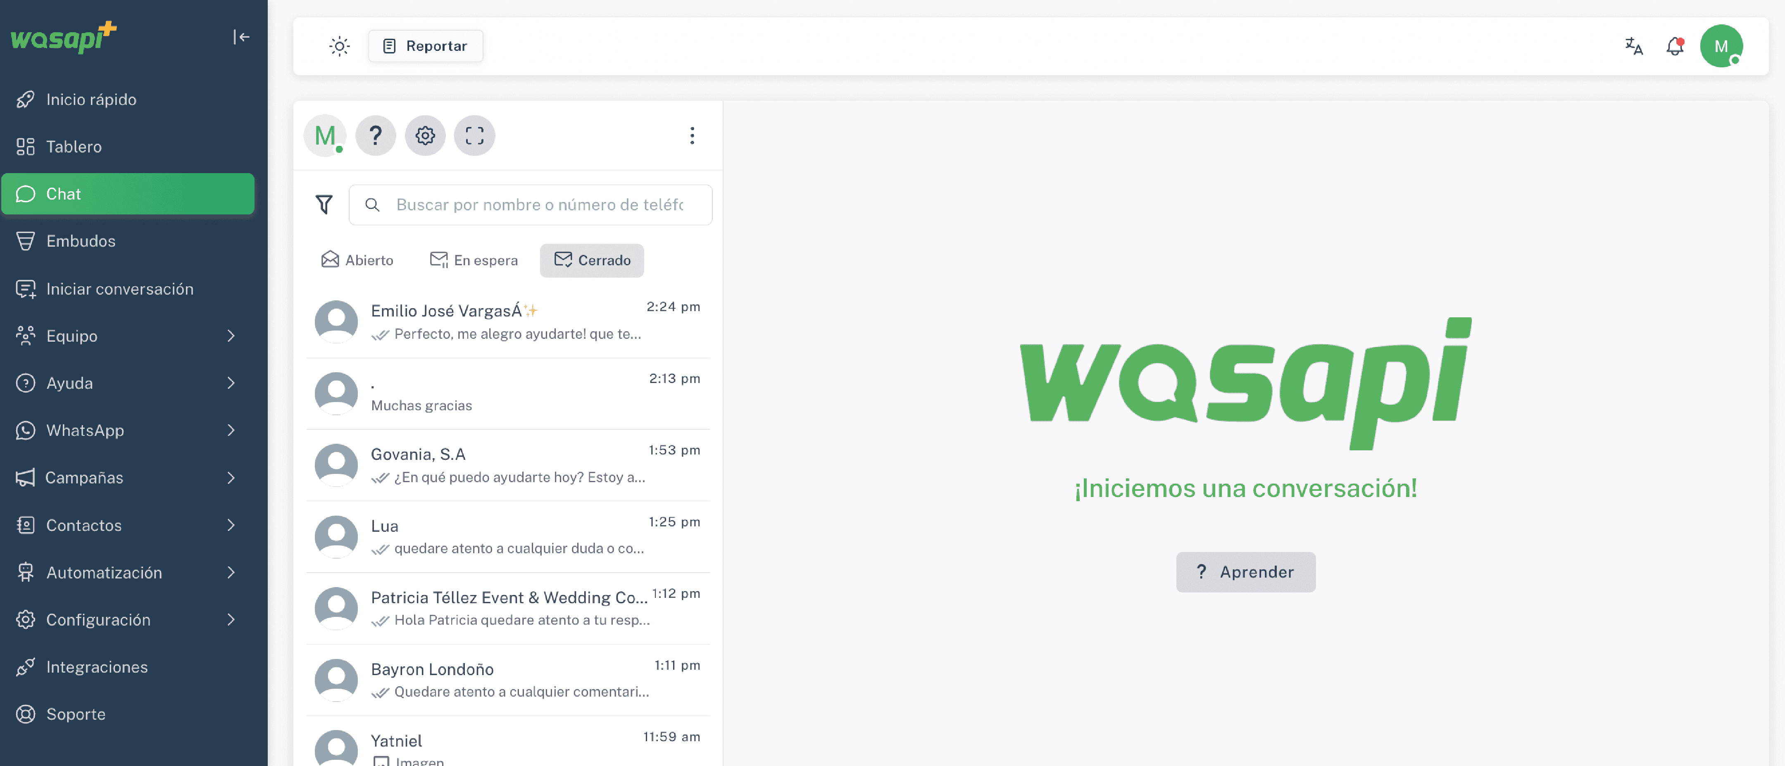Click the Soporte lifebuoy icon
The image size is (1785, 766).
click(26, 714)
